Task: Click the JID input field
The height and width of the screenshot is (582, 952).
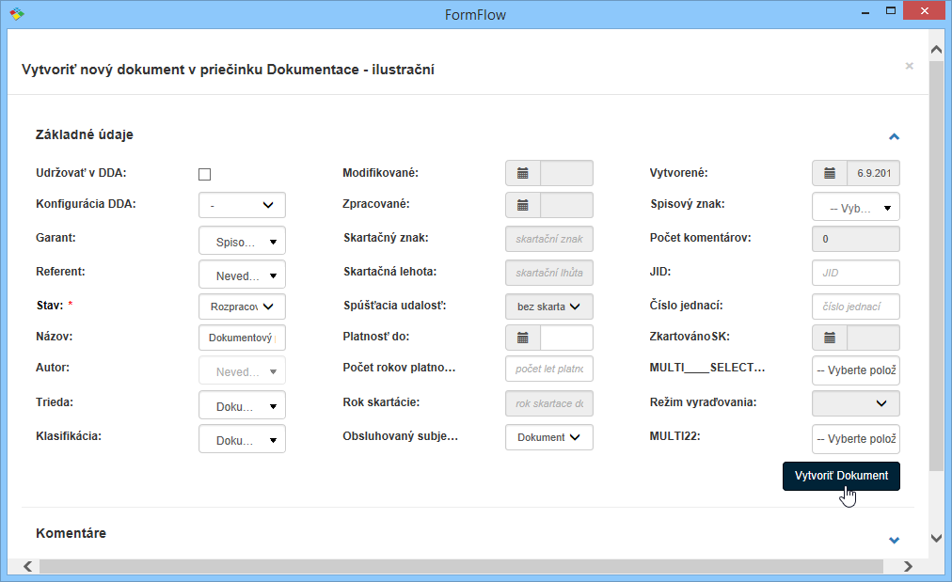Action: (855, 273)
